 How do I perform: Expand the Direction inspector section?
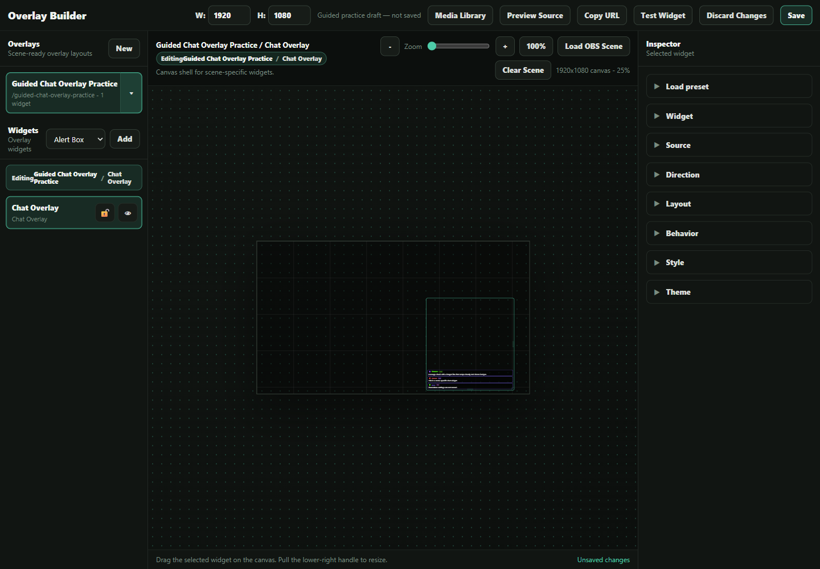click(x=729, y=175)
